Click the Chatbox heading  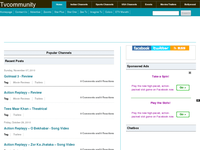coord(133,128)
